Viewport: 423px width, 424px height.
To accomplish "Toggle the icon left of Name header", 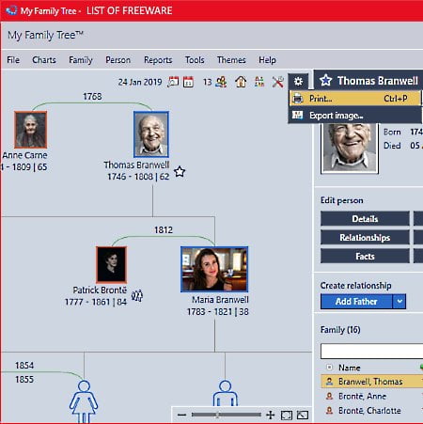I will pos(329,367).
